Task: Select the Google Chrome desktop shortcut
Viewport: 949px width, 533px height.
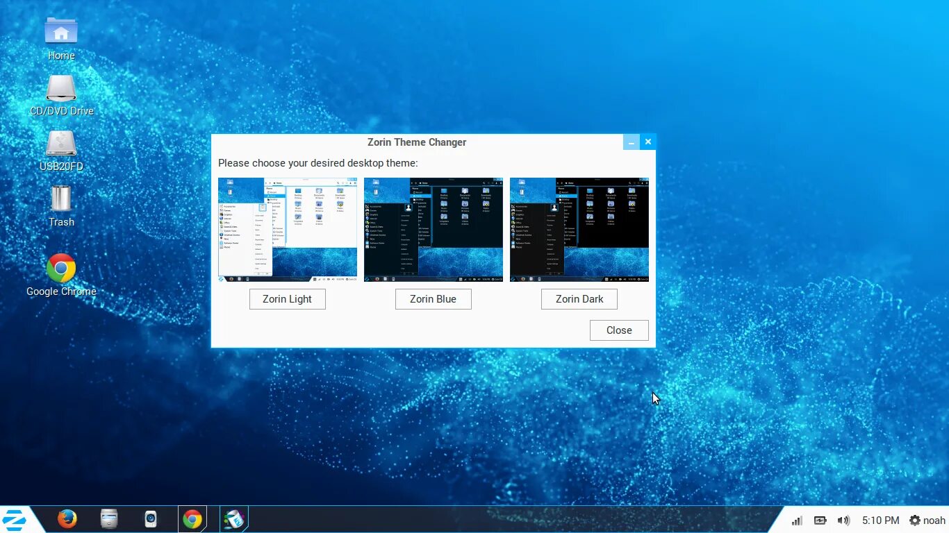Action: [61, 275]
